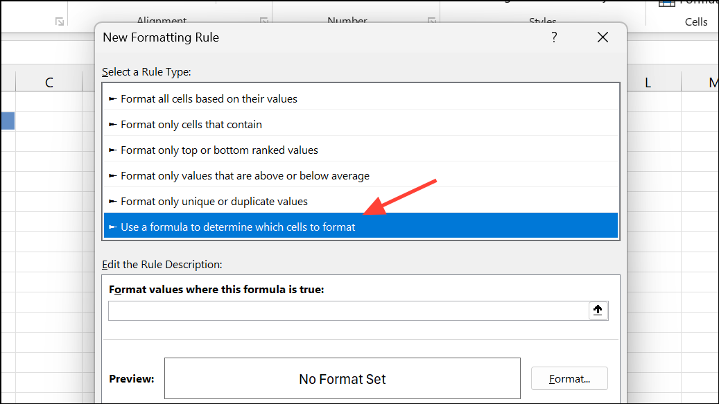Screen dimensions: 719x404
Task: Open the Alignment group dialog launcher icon
Action: (263, 21)
